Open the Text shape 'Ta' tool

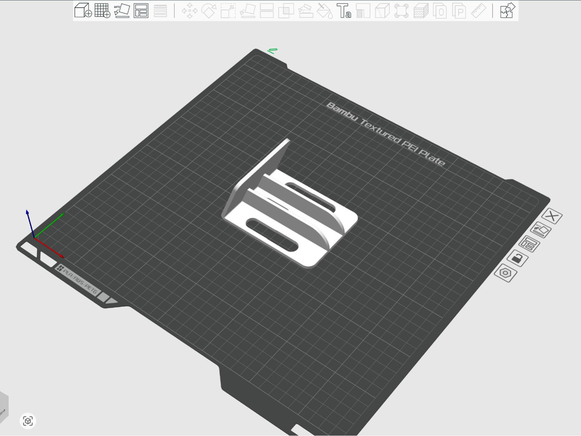click(344, 10)
